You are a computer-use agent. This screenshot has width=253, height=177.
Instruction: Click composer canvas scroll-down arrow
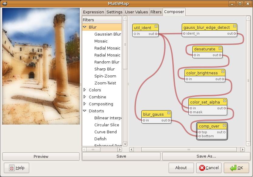coord(248,144)
